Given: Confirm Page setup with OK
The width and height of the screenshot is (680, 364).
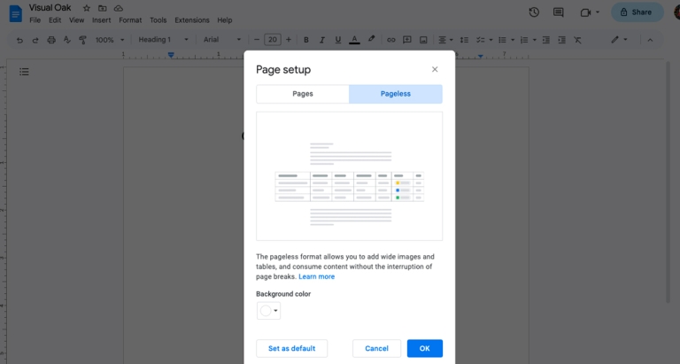Looking at the screenshot, I should pos(425,348).
